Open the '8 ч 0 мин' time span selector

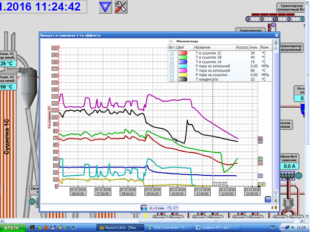pyautogui.click(x=157, y=207)
